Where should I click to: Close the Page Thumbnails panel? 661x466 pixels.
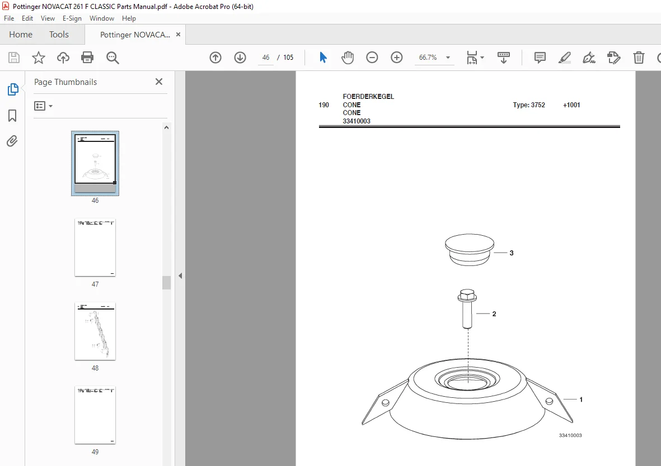click(159, 82)
